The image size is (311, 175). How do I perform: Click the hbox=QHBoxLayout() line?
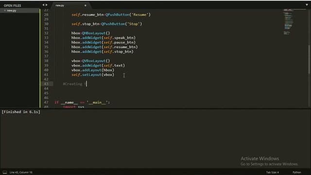[91, 33]
